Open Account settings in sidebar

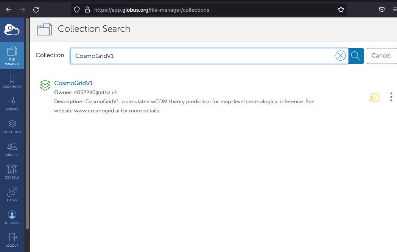pyautogui.click(x=12, y=217)
